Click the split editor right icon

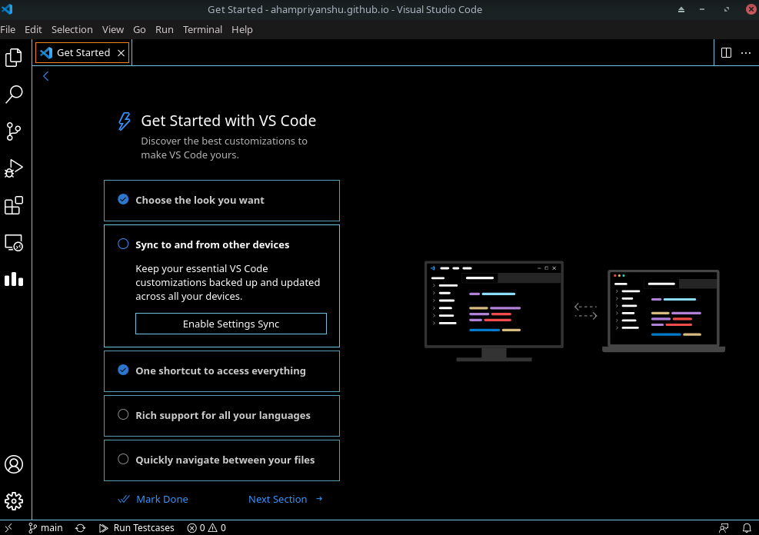tap(726, 53)
